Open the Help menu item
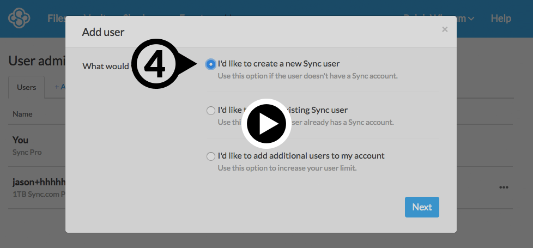 coord(500,19)
